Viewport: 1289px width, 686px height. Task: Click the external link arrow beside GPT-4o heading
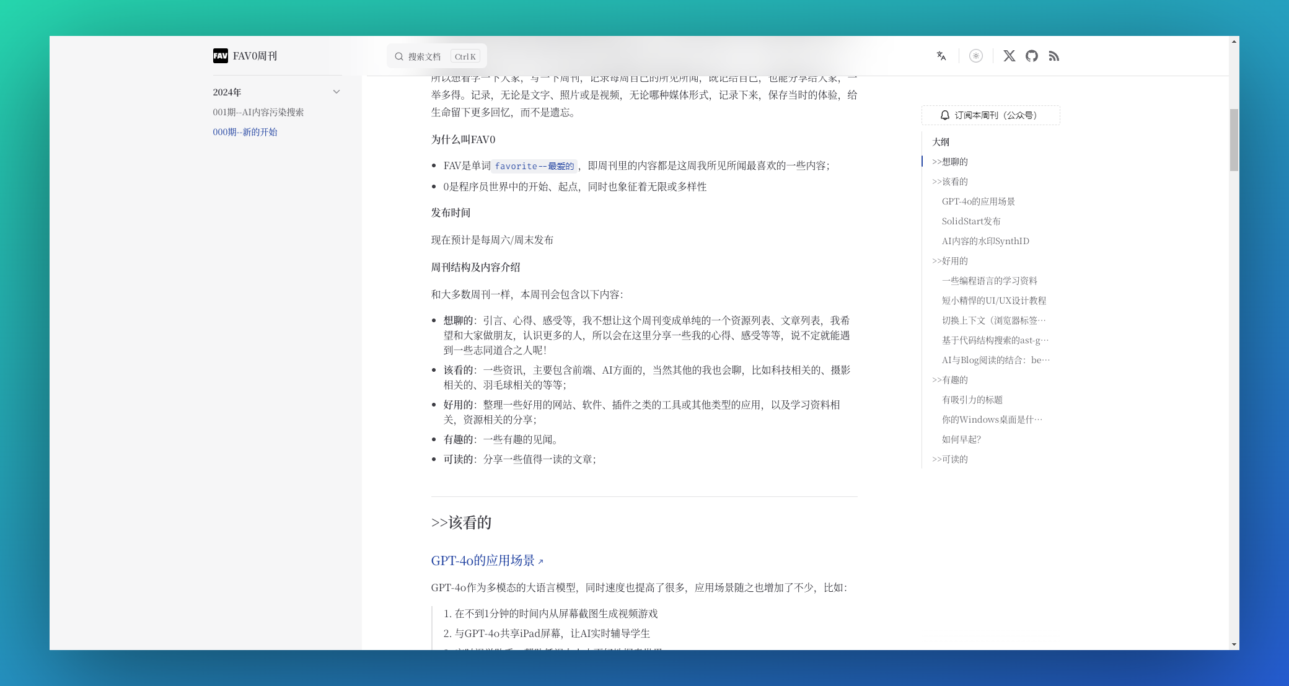[540, 561]
